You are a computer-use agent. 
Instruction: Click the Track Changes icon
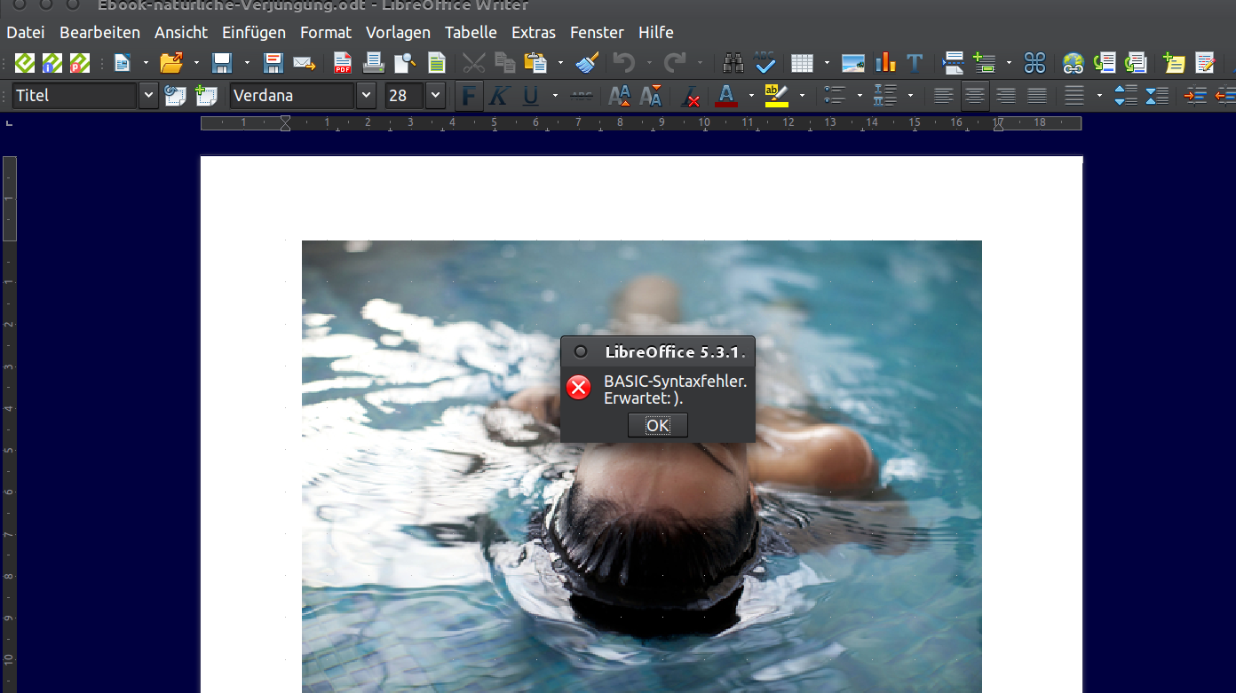pyautogui.click(x=1205, y=63)
